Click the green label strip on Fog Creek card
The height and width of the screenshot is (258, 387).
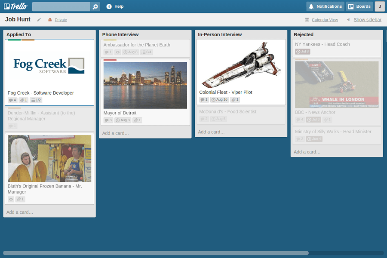(14, 40)
